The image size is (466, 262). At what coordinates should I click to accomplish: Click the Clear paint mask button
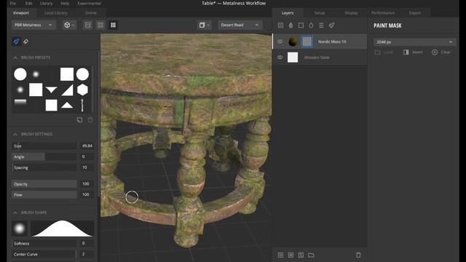click(441, 52)
